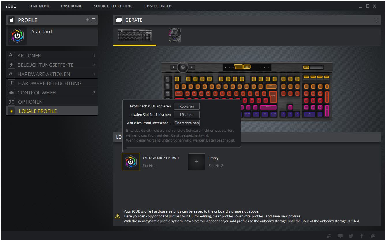Click the Empty slot 2 plus tile

tap(197, 162)
